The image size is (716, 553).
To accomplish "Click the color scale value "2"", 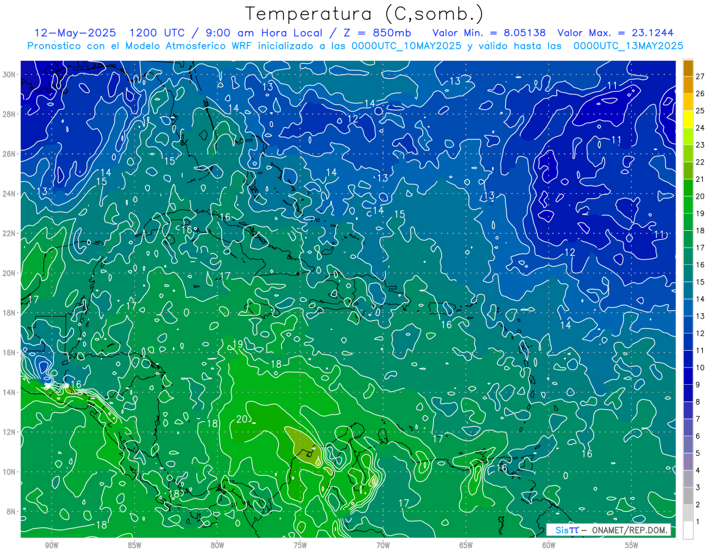I will (698, 505).
